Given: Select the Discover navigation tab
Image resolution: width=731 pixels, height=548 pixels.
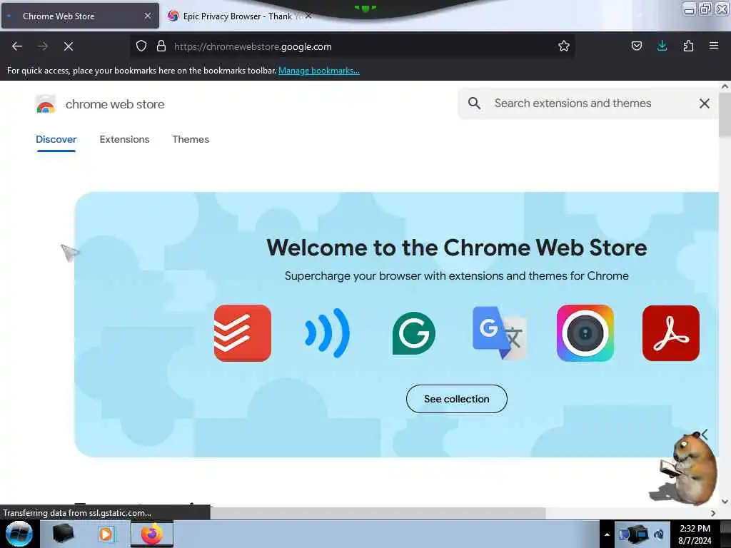Looking at the screenshot, I should 56,139.
